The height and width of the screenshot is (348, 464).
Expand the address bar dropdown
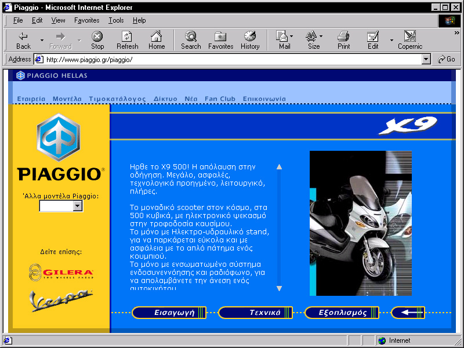tap(426, 60)
